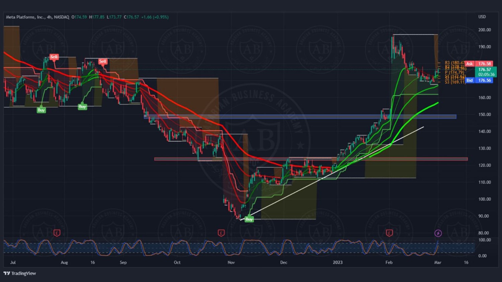The height and width of the screenshot is (282, 502).
Task: Click the USD currency label
Action: point(482,17)
